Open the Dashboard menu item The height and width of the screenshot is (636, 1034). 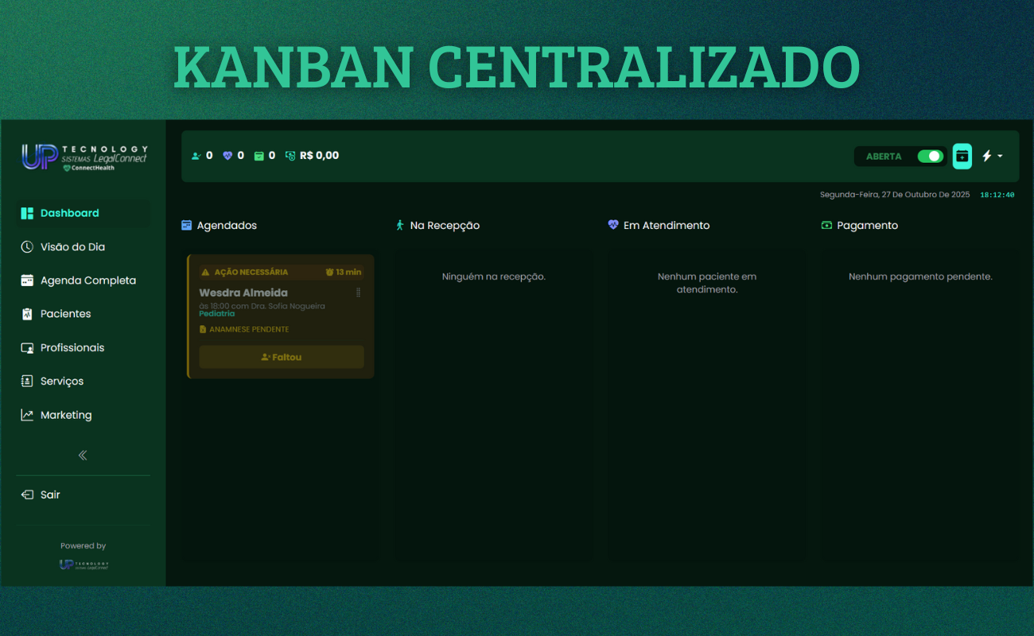pos(69,213)
